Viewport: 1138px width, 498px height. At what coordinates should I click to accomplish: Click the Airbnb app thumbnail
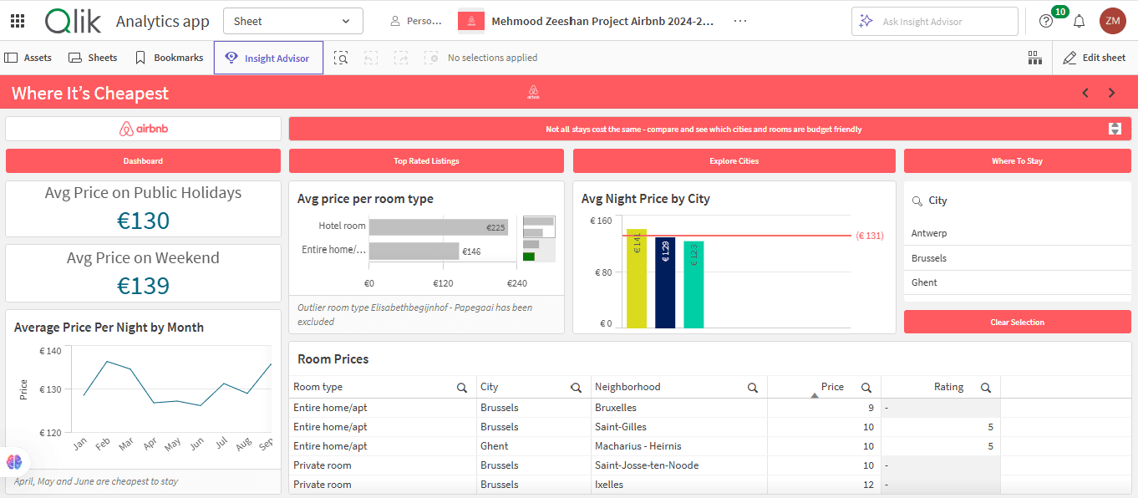coord(471,21)
